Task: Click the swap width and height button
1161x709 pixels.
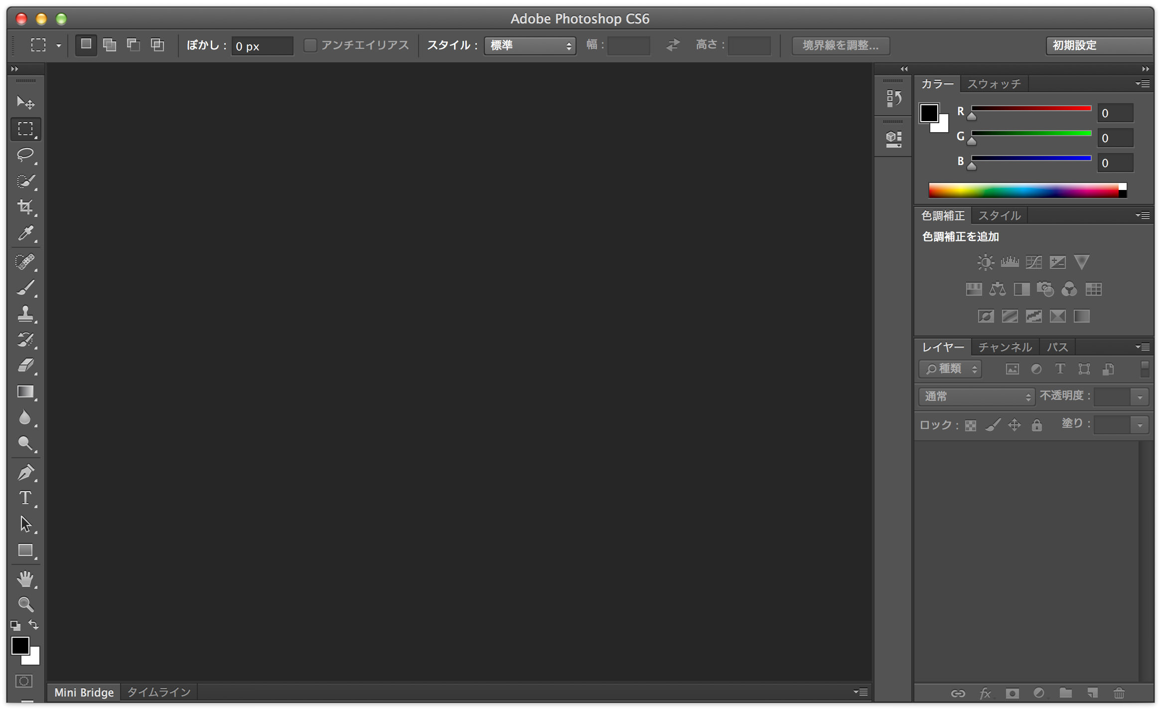Action: 673,45
